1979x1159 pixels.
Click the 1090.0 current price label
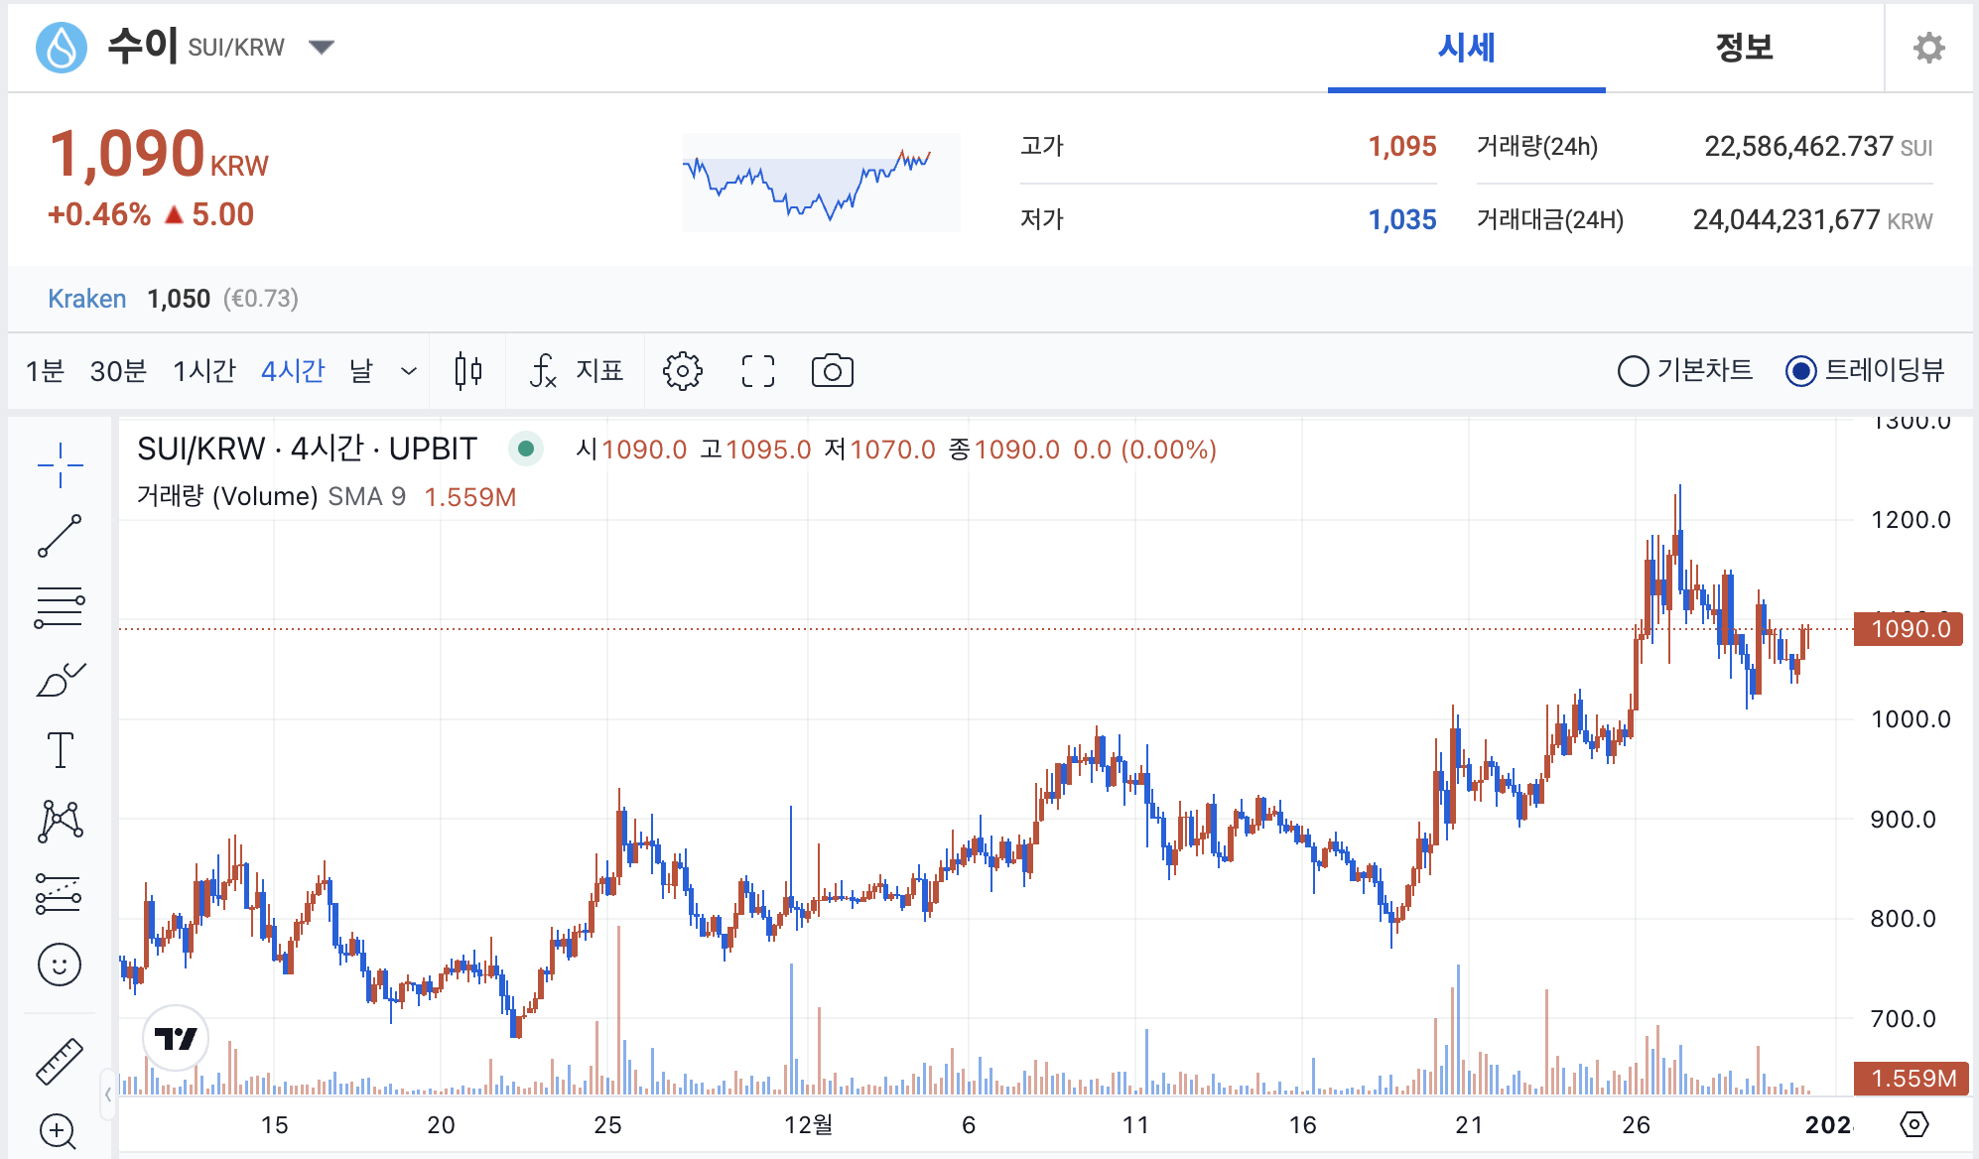pos(1909,629)
